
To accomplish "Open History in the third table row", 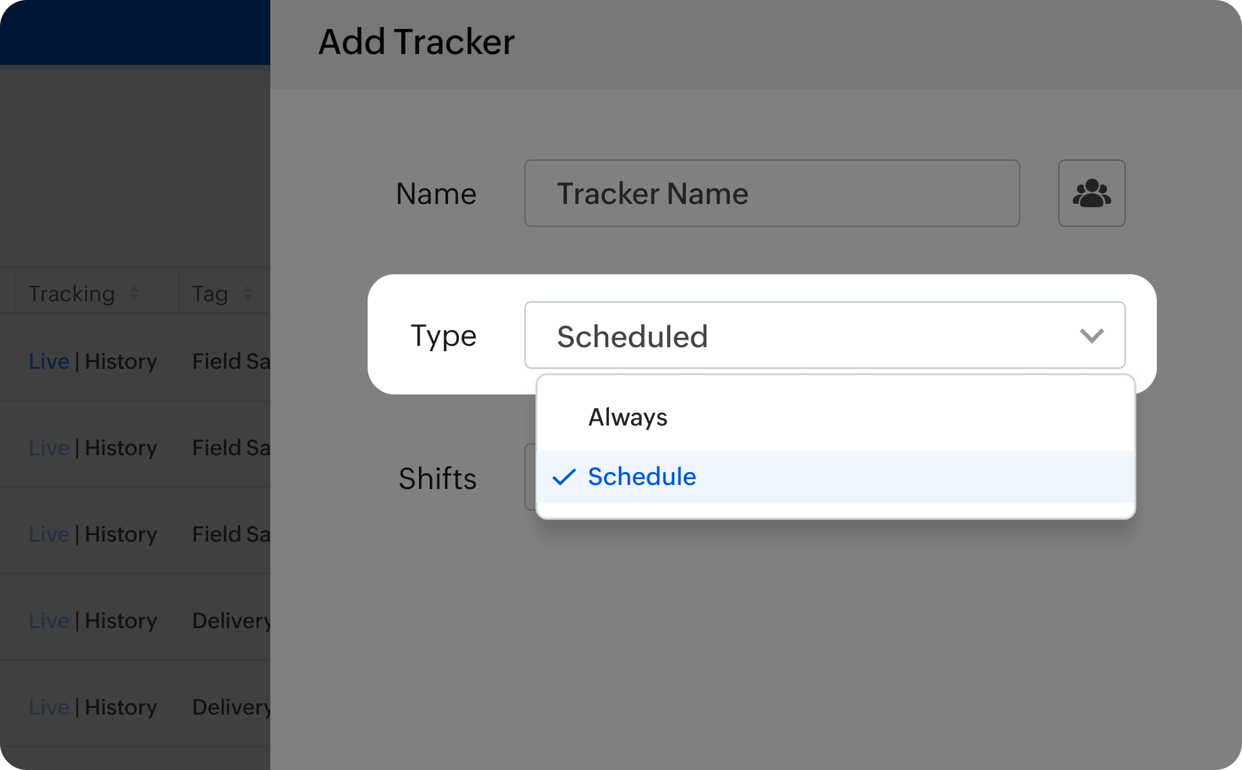I will pyautogui.click(x=121, y=534).
